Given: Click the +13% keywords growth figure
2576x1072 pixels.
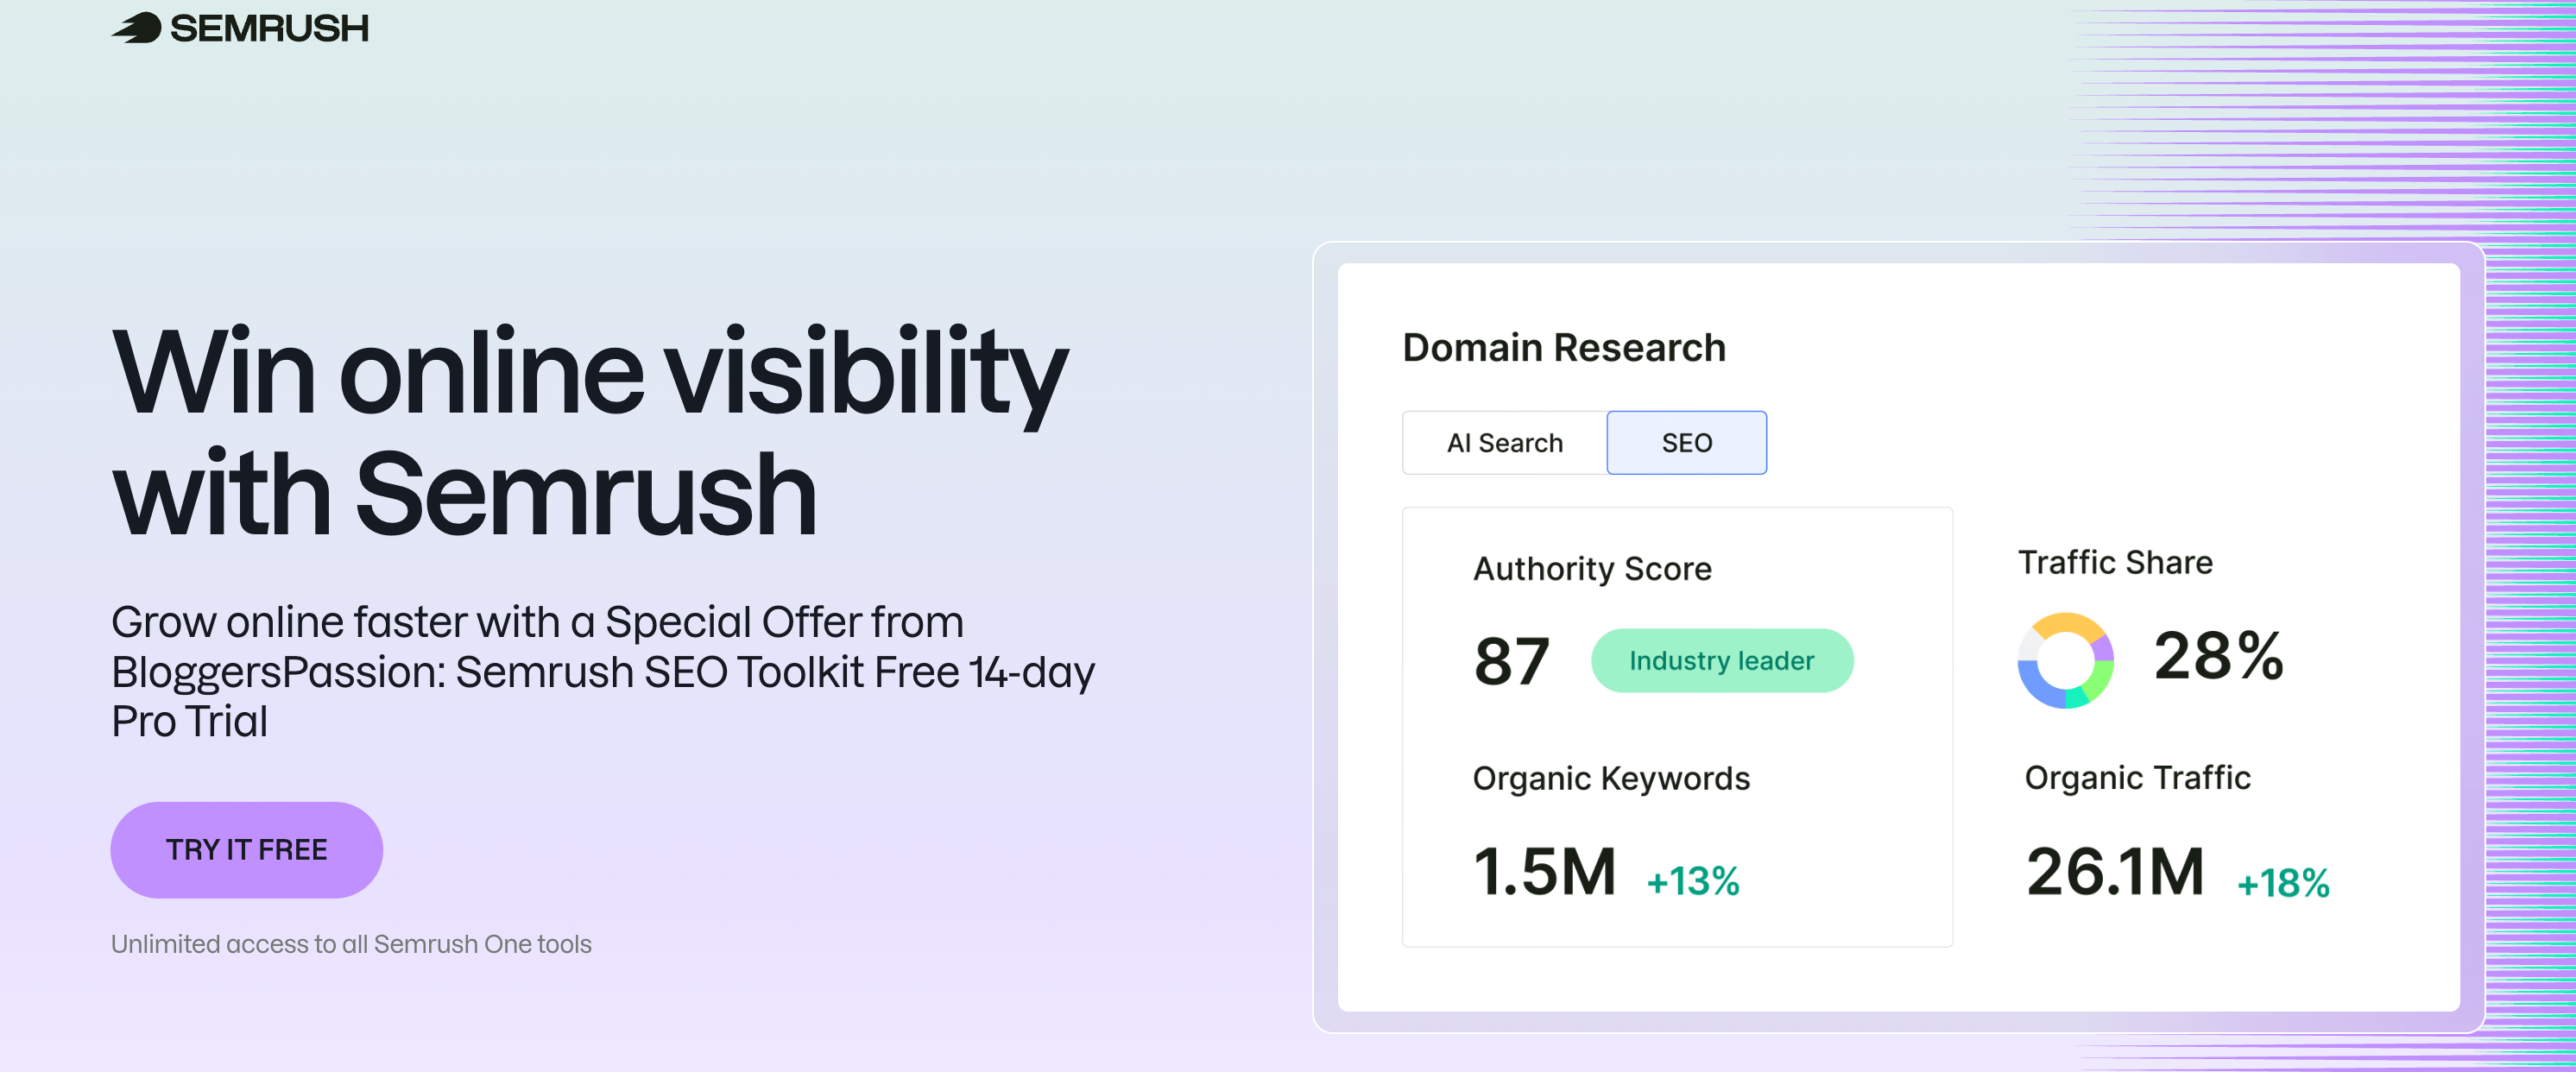Looking at the screenshot, I should 1693,880.
